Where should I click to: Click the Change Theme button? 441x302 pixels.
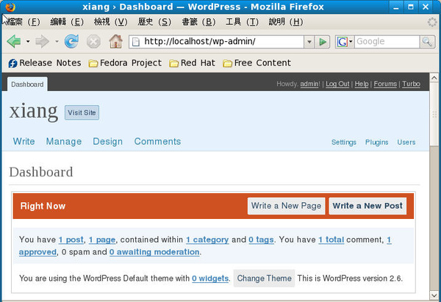click(264, 278)
